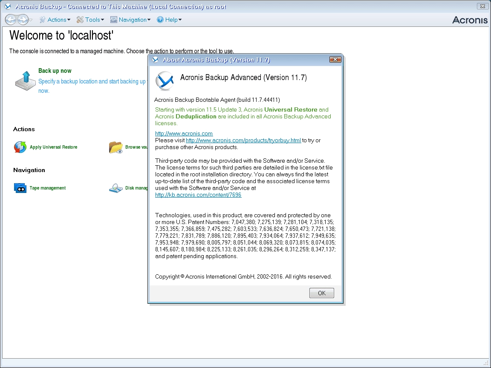Open the Actions menu
Image resolution: width=491 pixels, height=368 pixels.
coord(55,20)
